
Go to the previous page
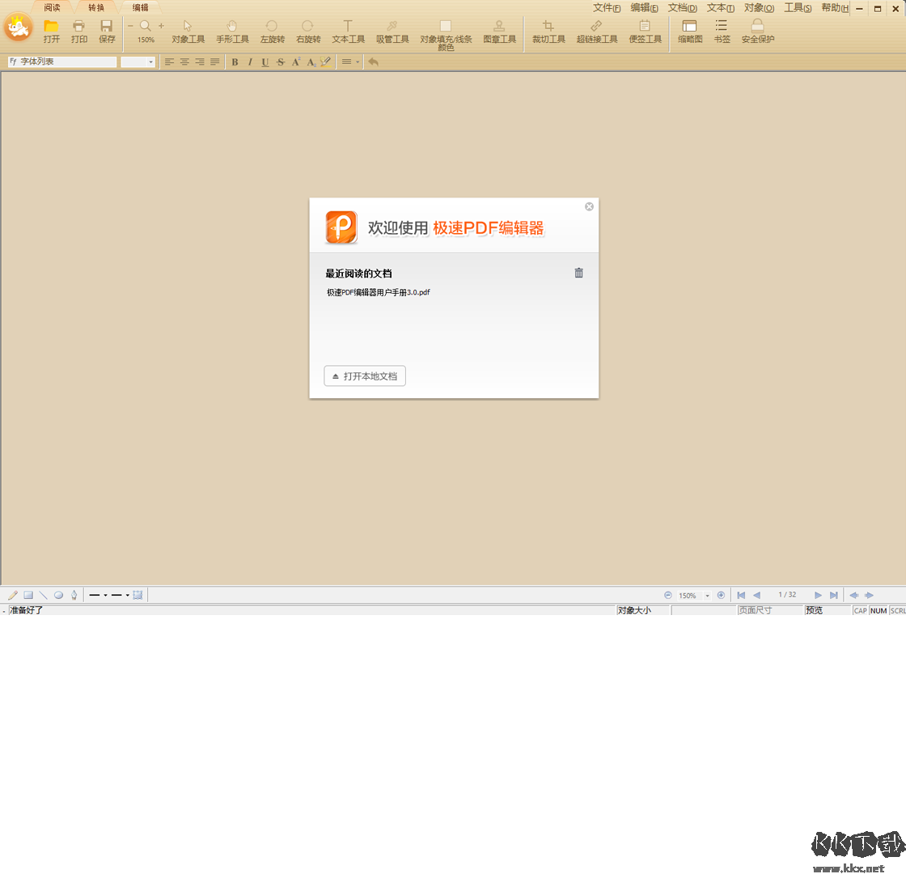point(757,595)
